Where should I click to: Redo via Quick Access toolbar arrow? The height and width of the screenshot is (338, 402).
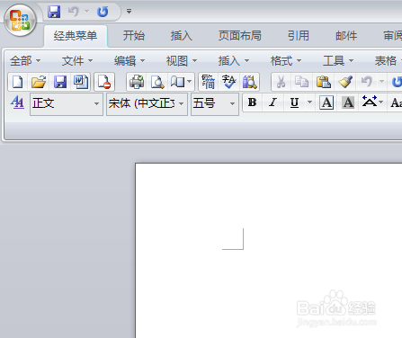103,12
